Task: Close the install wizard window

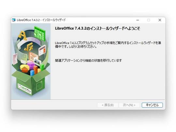Action: click(160, 20)
